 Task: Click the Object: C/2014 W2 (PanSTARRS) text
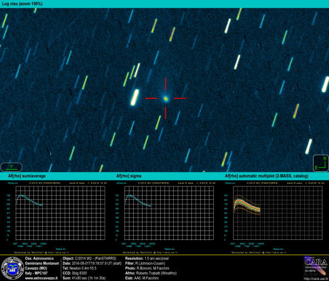pyautogui.click(x=89, y=257)
